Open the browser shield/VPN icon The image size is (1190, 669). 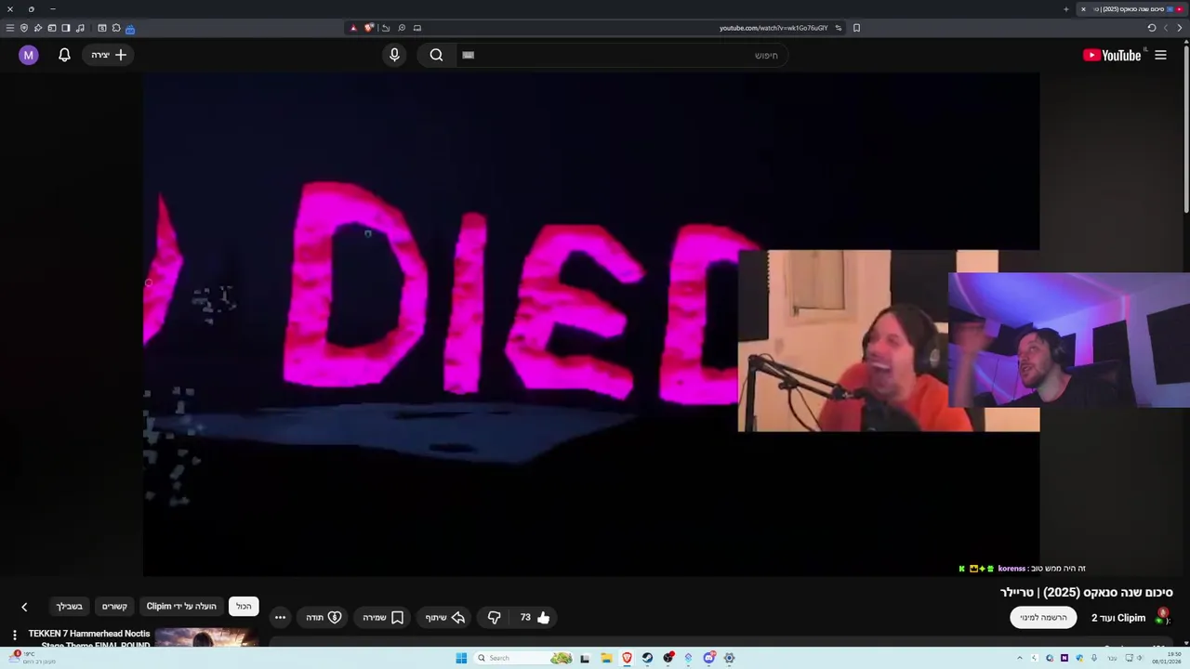click(x=24, y=28)
